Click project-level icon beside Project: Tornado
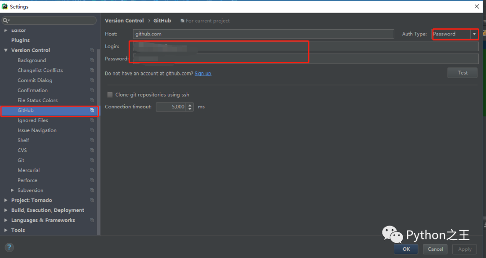486x258 pixels. (x=92, y=200)
